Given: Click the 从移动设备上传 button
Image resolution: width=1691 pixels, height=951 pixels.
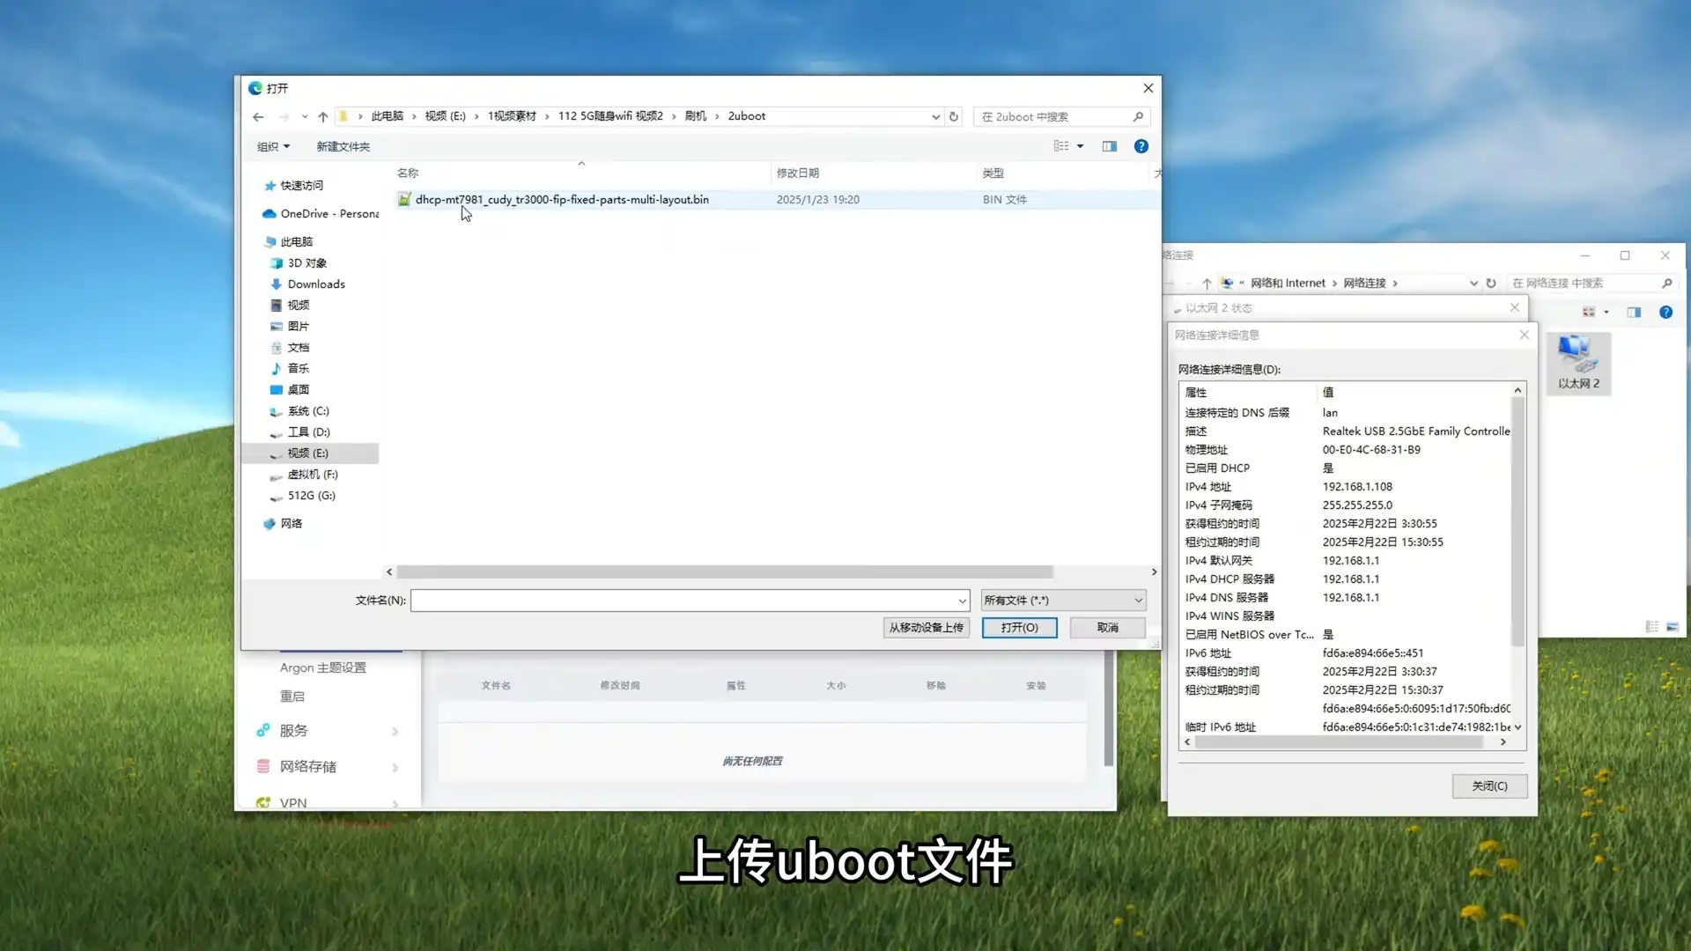Looking at the screenshot, I should tap(926, 627).
